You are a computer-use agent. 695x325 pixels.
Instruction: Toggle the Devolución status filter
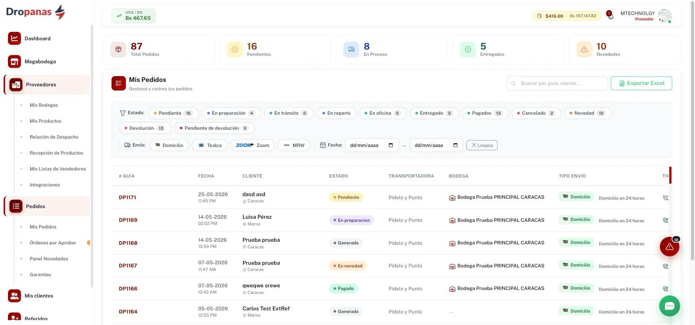click(x=145, y=128)
